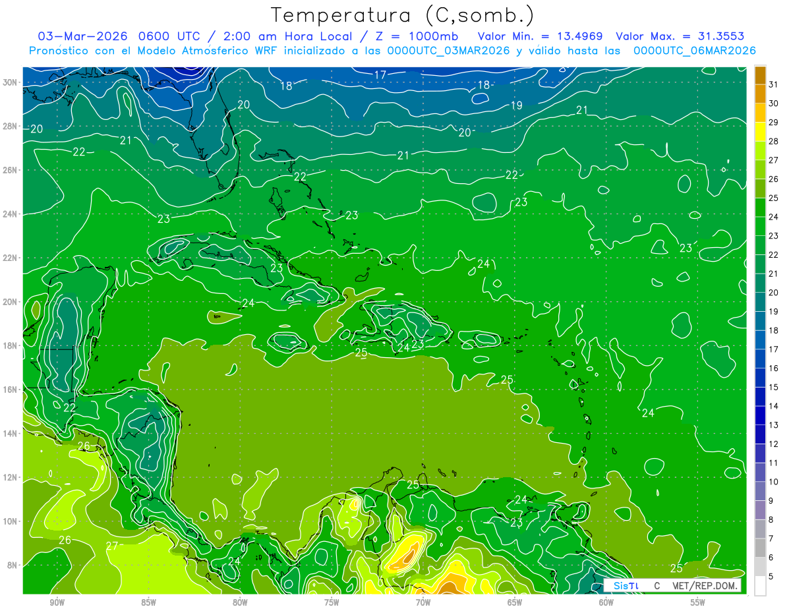Pick the yellow swatch between 28 and 29
The image size is (791, 611).
click(760, 132)
